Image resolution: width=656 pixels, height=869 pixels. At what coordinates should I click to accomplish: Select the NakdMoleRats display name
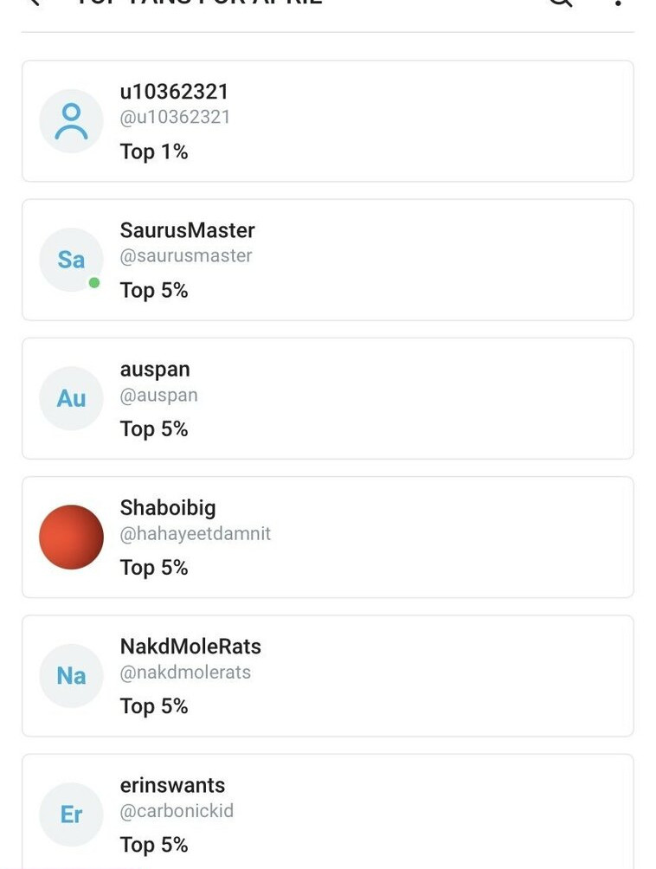pyautogui.click(x=190, y=647)
